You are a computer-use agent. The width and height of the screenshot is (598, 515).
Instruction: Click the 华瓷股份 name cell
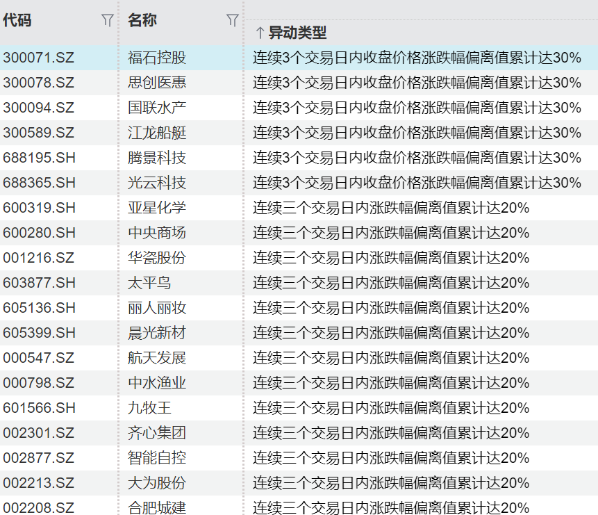157,258
